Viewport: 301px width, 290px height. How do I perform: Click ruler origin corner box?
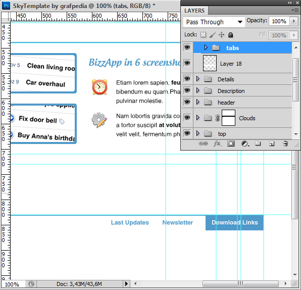[6, 16]
